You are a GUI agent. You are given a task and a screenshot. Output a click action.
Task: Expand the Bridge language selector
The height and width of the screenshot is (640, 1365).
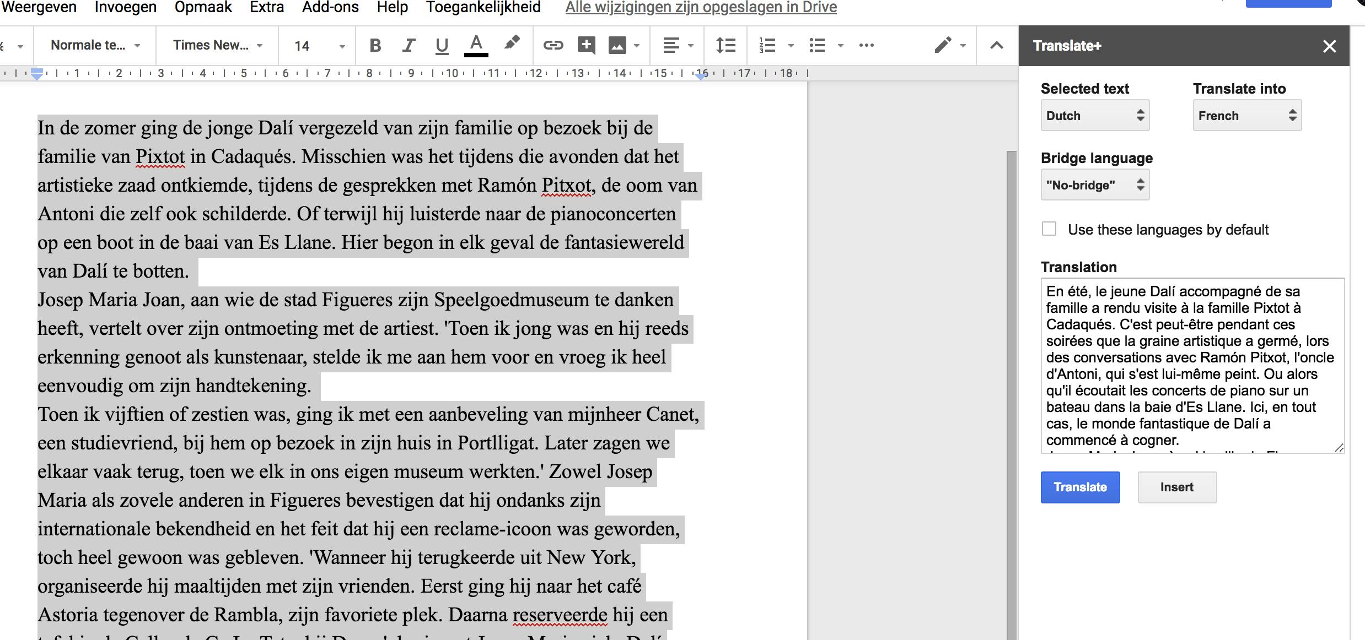point(1094,185)
